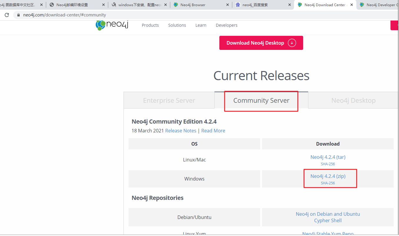Image resolution: width=399 pixels, height=236 pixels.
Task: Click the Download column header
Action: click(328, 144)
